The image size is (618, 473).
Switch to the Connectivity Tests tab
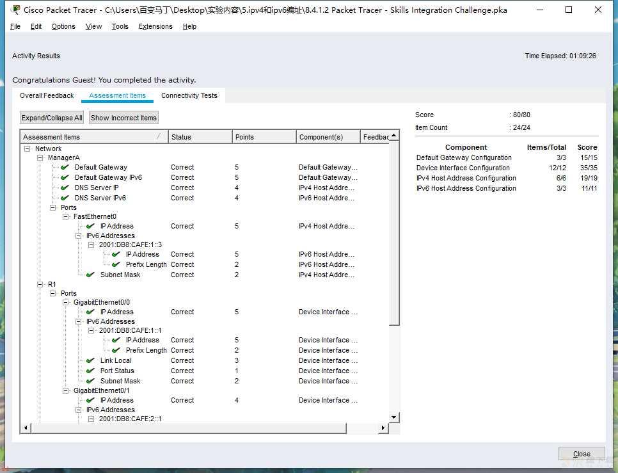coord(189,95)
